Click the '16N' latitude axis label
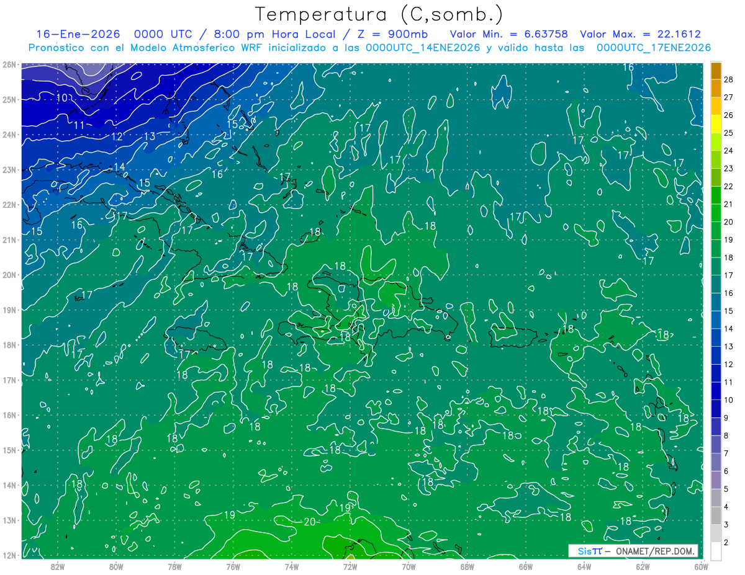The image size is (745, 575). pos(9,415)
